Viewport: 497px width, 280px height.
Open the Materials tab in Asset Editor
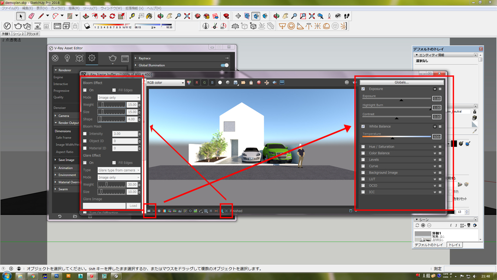click(55, 58)
